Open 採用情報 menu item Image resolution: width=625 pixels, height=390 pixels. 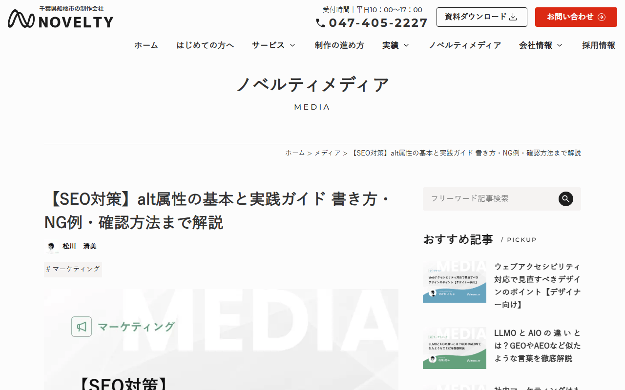tap(599, 45)
